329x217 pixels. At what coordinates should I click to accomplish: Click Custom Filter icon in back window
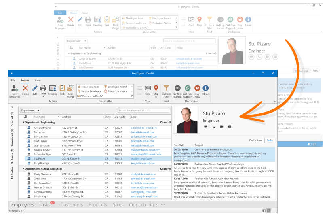click(209, 19)
